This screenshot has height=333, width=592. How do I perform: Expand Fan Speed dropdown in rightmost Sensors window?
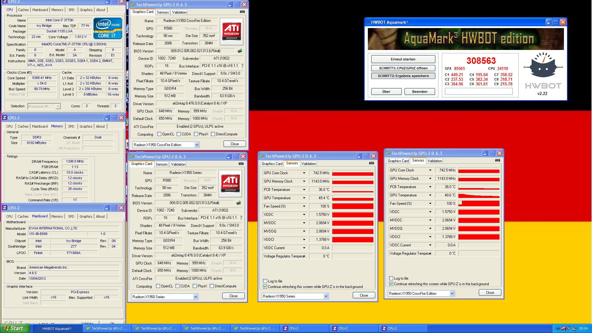pos(430,203)
